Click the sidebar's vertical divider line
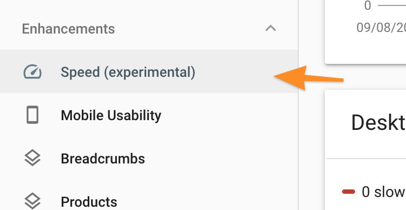This screenshot has width=406, height=210. pyautogui.click(x=298, y=105)
